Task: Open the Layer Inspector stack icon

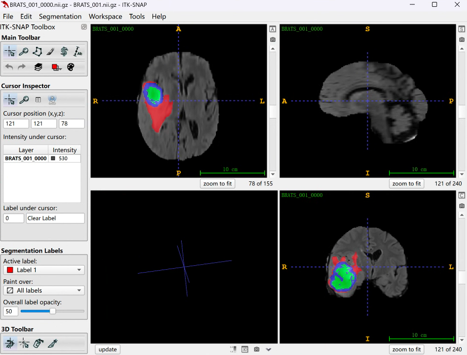Action: pyautogui.click(x=38, y=67)
